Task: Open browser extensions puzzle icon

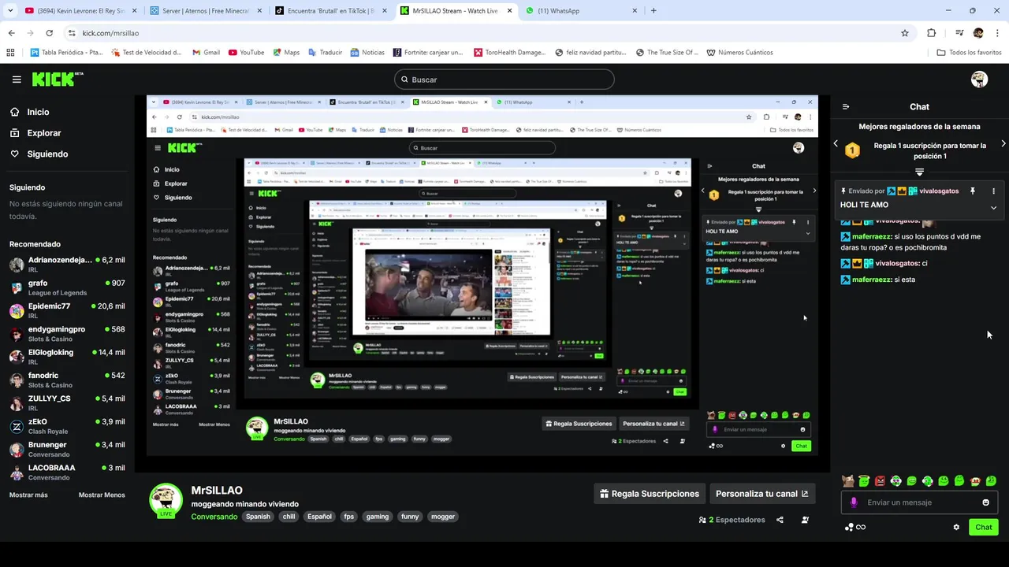Action: click(x=932, y=33)
